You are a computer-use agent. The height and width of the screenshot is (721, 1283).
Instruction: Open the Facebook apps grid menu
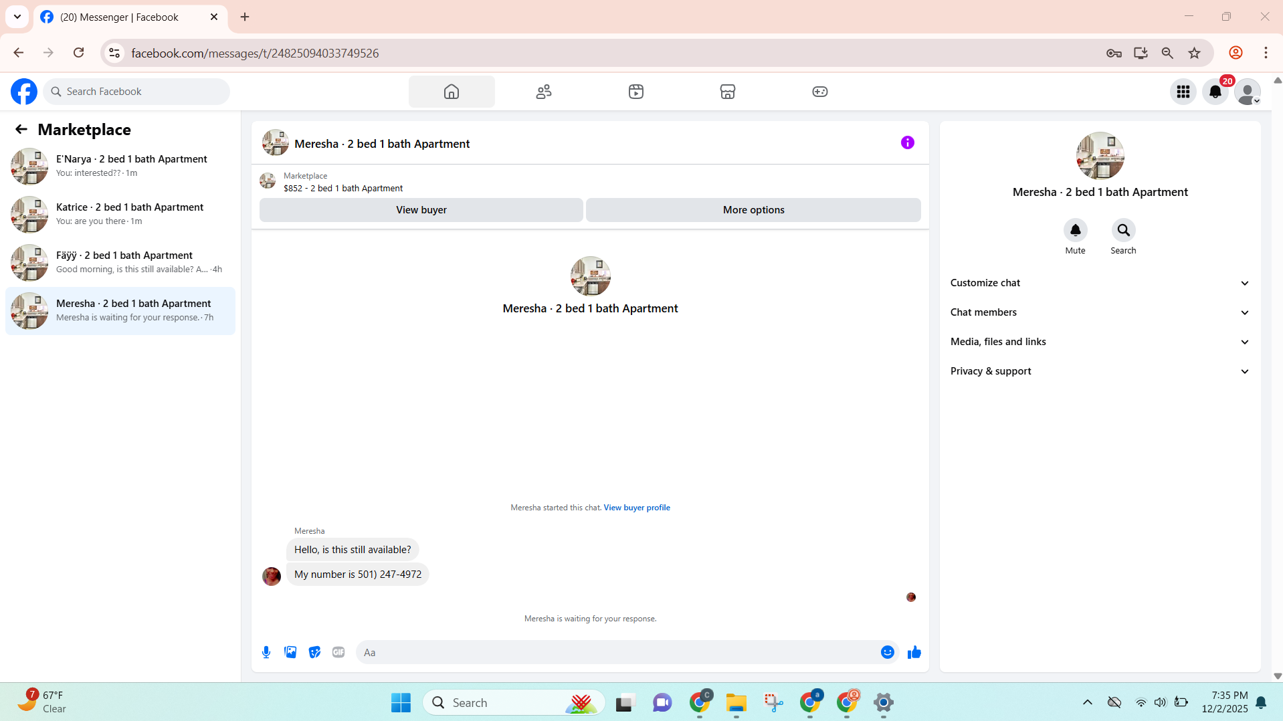[x=1183, y=92]
